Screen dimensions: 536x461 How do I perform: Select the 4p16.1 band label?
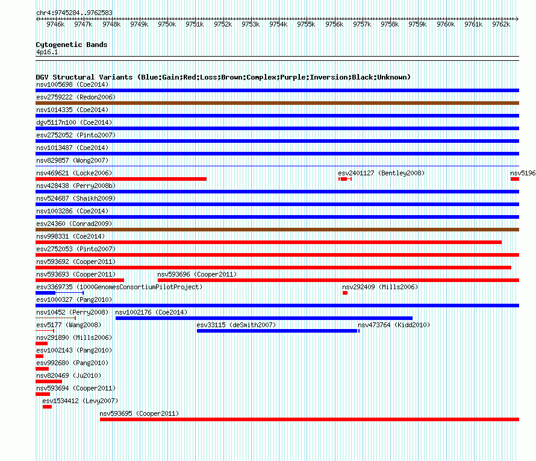point(47,52)
